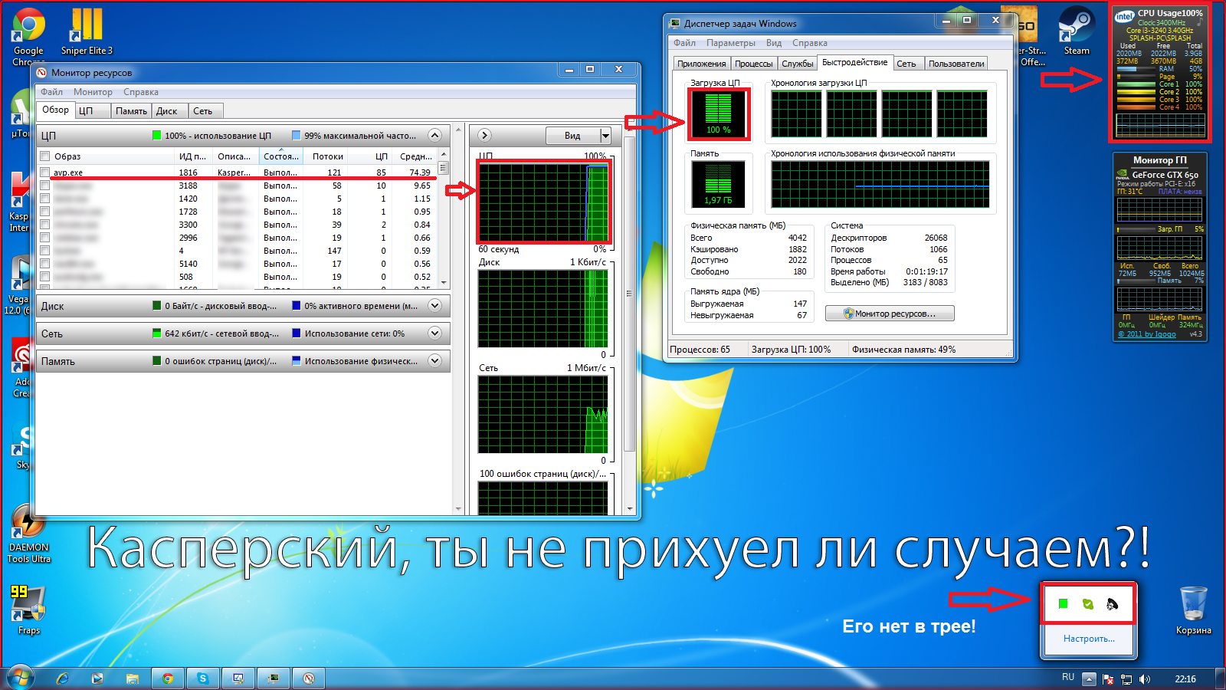Screen dimensions: 1226x690
Task: Open Windows Media Player taskbar icon
Action: pyautogui.click(x=97, y=678)
